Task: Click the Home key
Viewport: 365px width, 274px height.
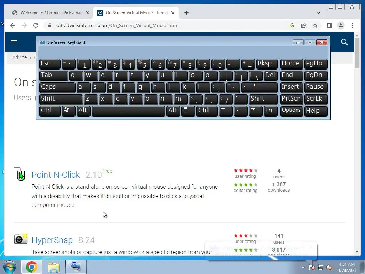Action: pyautogui.click(x=292, y=64)
